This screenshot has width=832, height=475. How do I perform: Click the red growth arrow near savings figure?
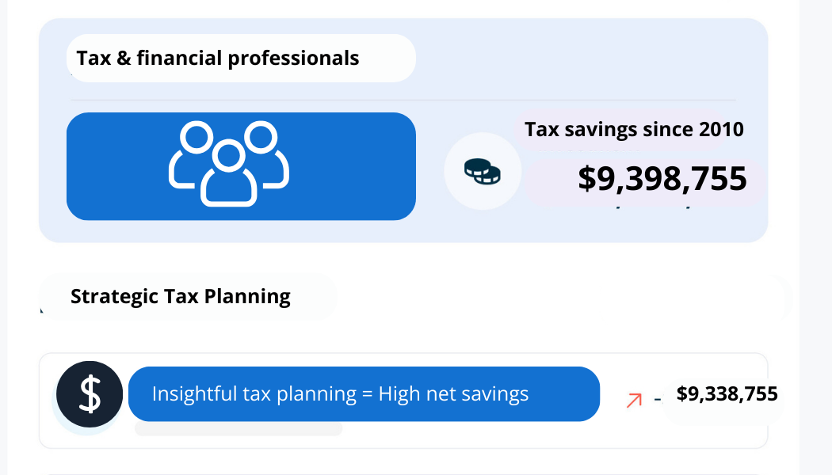tap(633, 400)
